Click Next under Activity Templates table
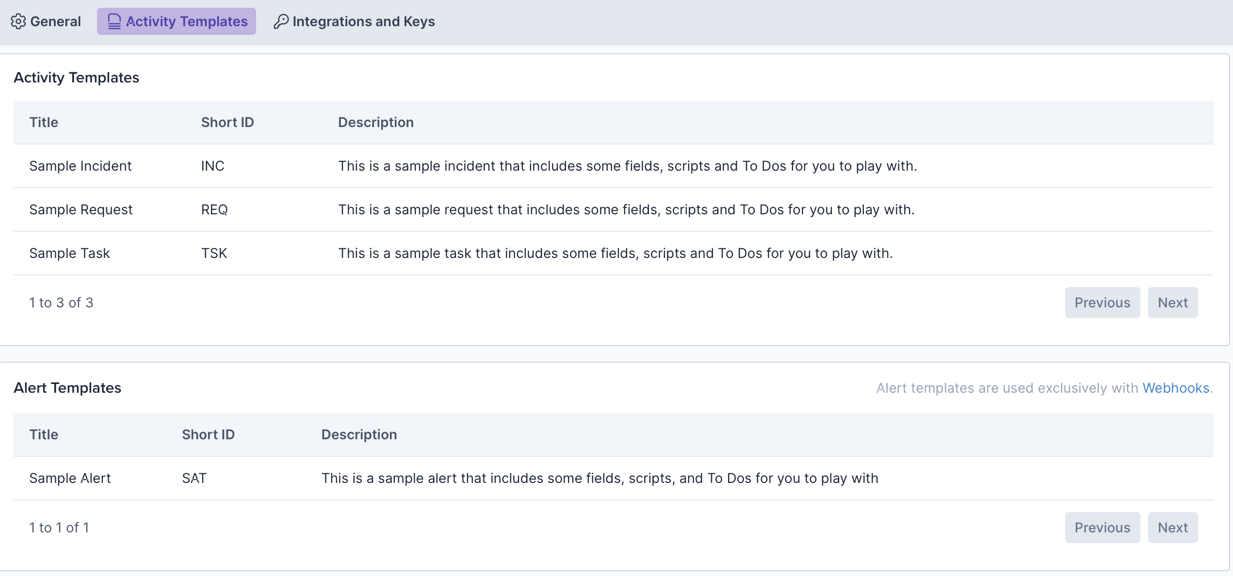Image resolution: width=1233 pixels, height=576 pixels. [1172, 303]
